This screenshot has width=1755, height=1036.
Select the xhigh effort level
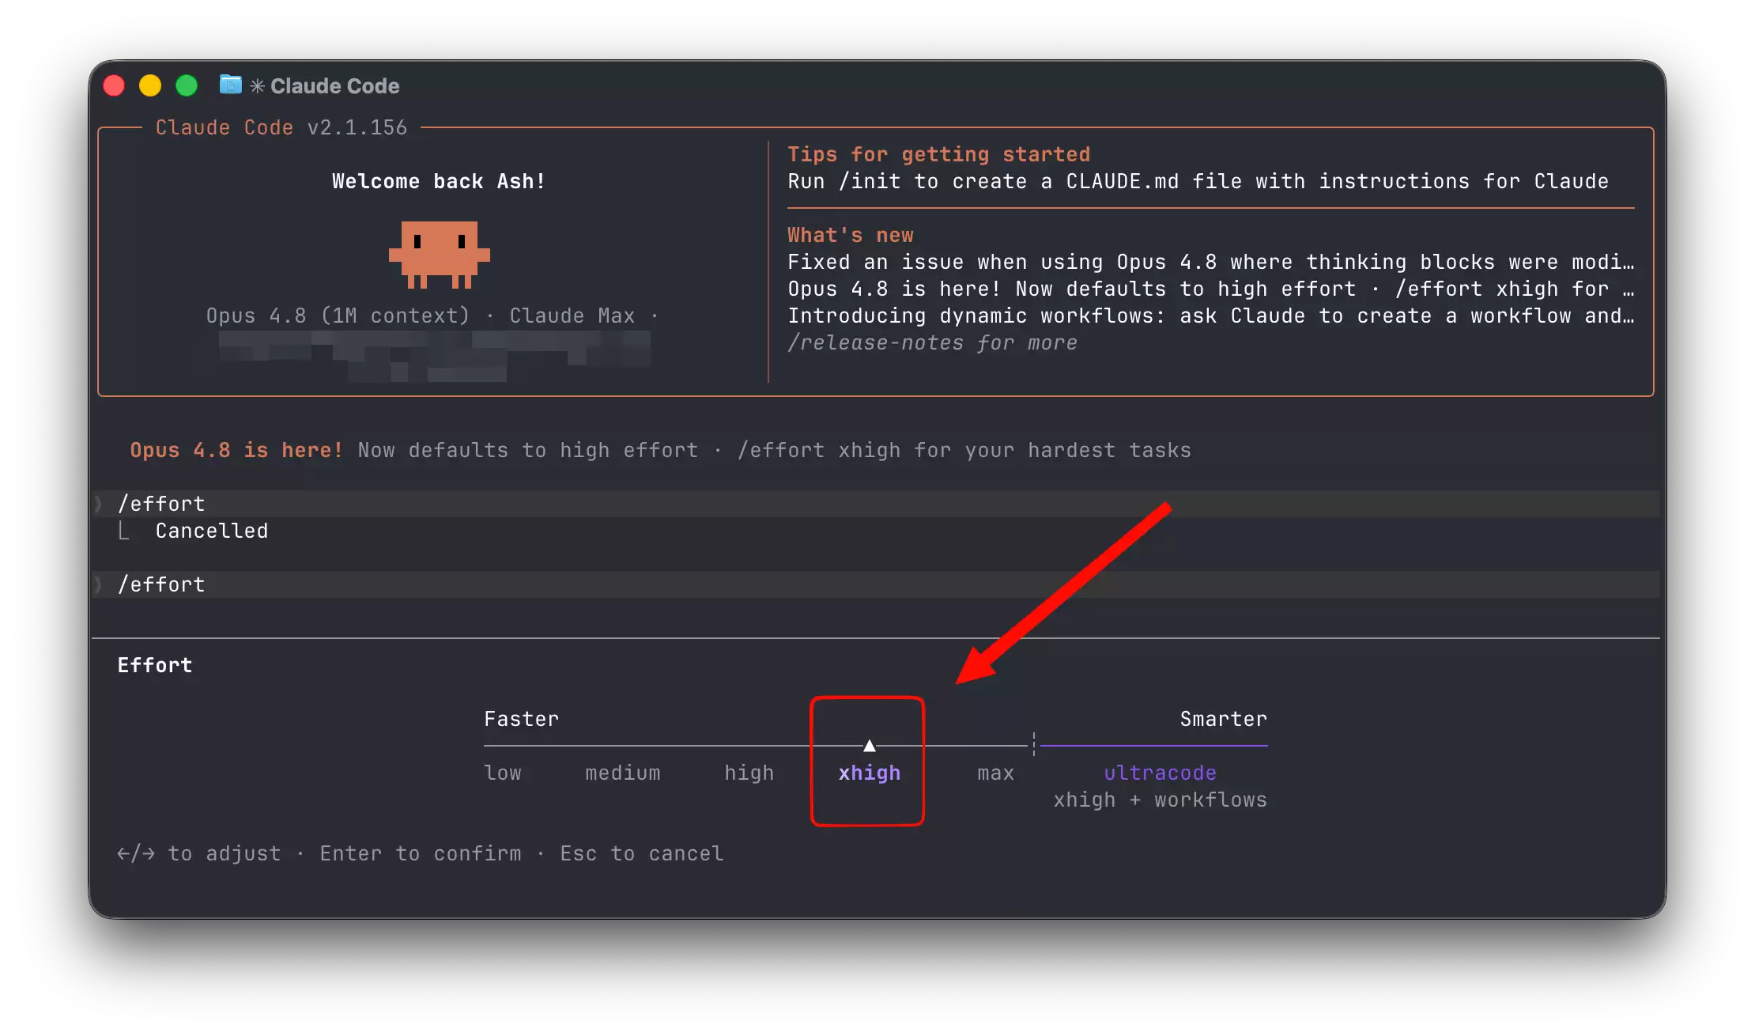870,773
